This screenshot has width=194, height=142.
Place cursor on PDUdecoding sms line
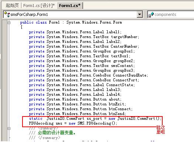coord(73,124)
